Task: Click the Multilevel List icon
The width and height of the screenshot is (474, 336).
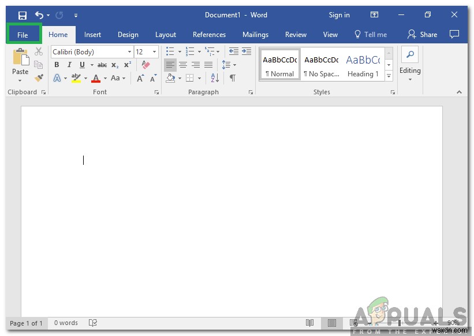Action: pos(210,51)
